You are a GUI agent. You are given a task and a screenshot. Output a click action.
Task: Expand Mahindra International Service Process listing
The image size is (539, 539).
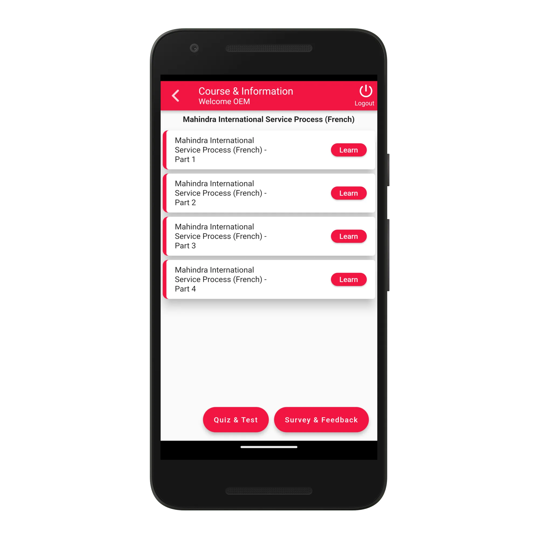(x=270, y=119)
